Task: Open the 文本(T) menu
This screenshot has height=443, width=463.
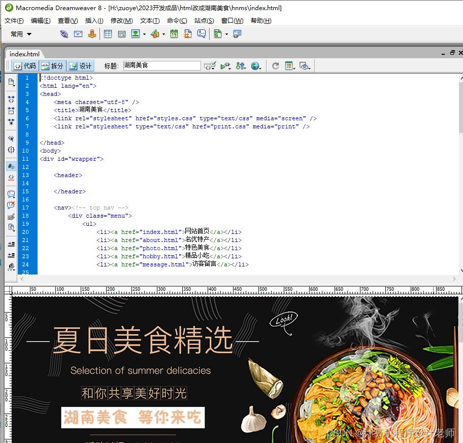Action: click(x=150, y=21)
